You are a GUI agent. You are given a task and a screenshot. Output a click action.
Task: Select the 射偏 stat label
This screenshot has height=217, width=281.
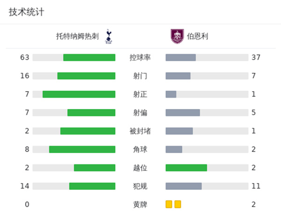pyautogui.click(x=140, y=112)
